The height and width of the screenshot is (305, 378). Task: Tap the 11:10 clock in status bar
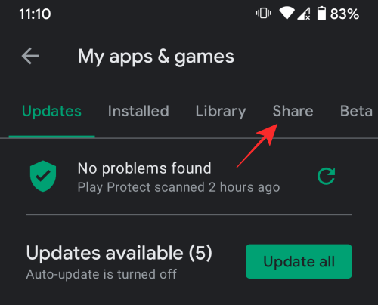click(x=35, y=14)
